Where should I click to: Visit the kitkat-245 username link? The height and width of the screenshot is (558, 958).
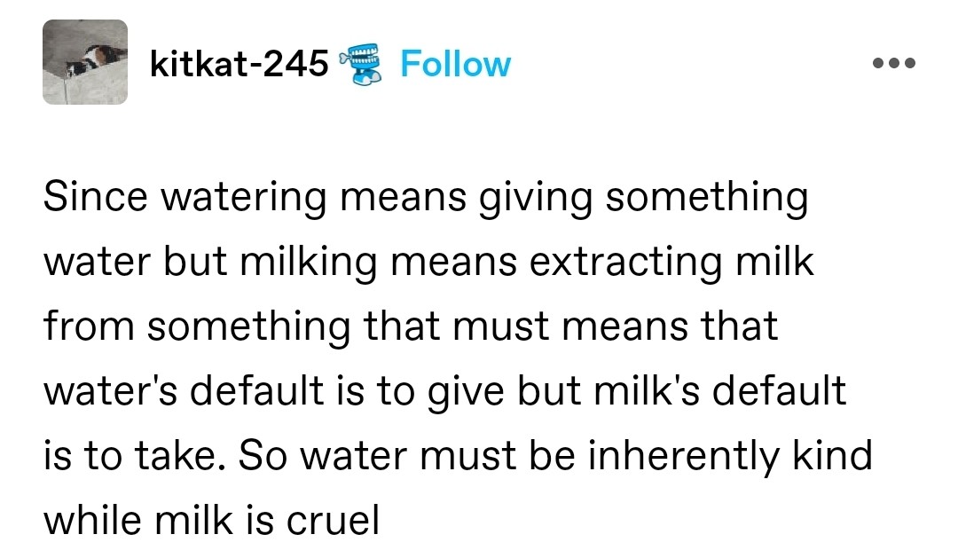pyautogui.click(x=239, y=65)
